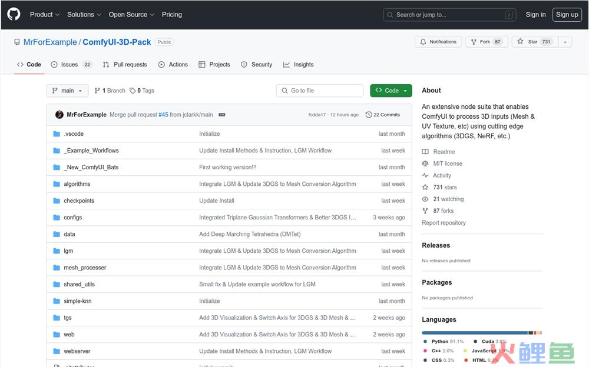Select the Code tab

point(29,65)
